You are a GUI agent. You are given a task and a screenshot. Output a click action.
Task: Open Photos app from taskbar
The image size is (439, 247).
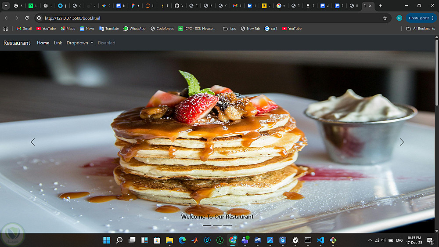click(x=270, y=240)
